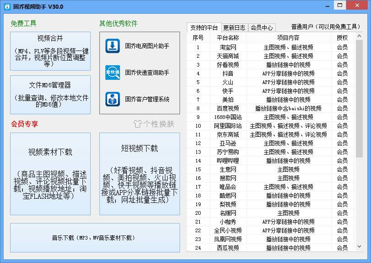Click the app logo icon in title bar

point(7,6)
